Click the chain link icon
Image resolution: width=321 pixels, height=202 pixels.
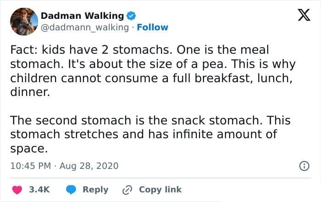[127, 189]
